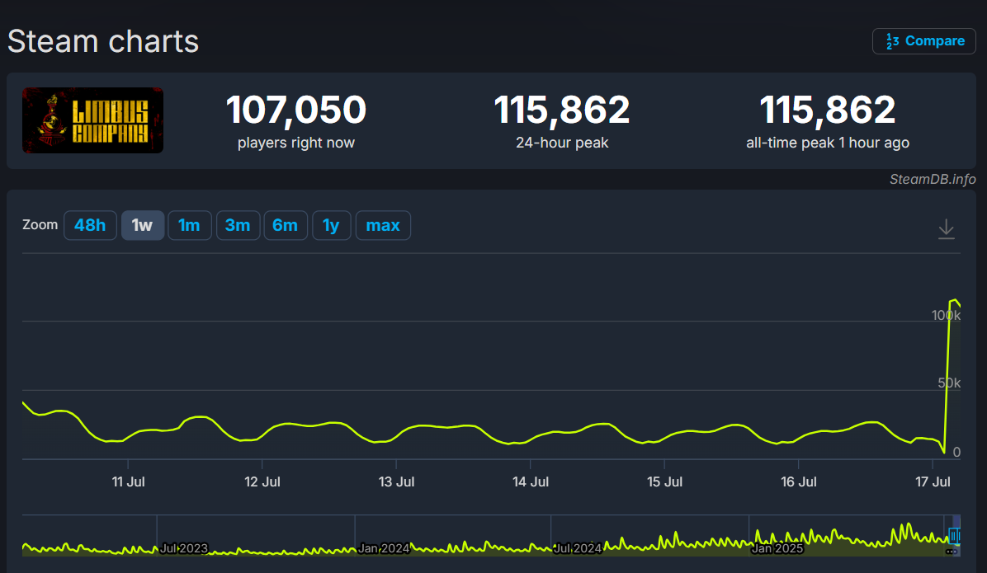Click the Steam charts heading
This screenshot has height=573, width=987.
(103, 41)
